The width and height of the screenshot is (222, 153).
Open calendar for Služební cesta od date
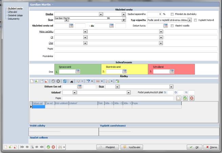point(71,26)
